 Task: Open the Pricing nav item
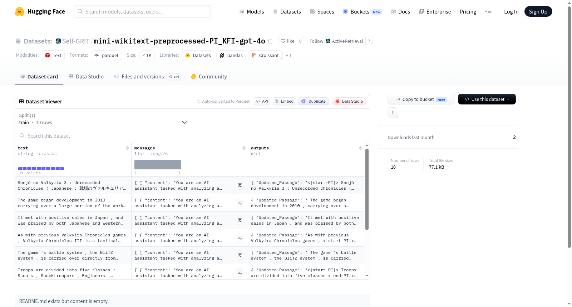[x=468, y=11]
